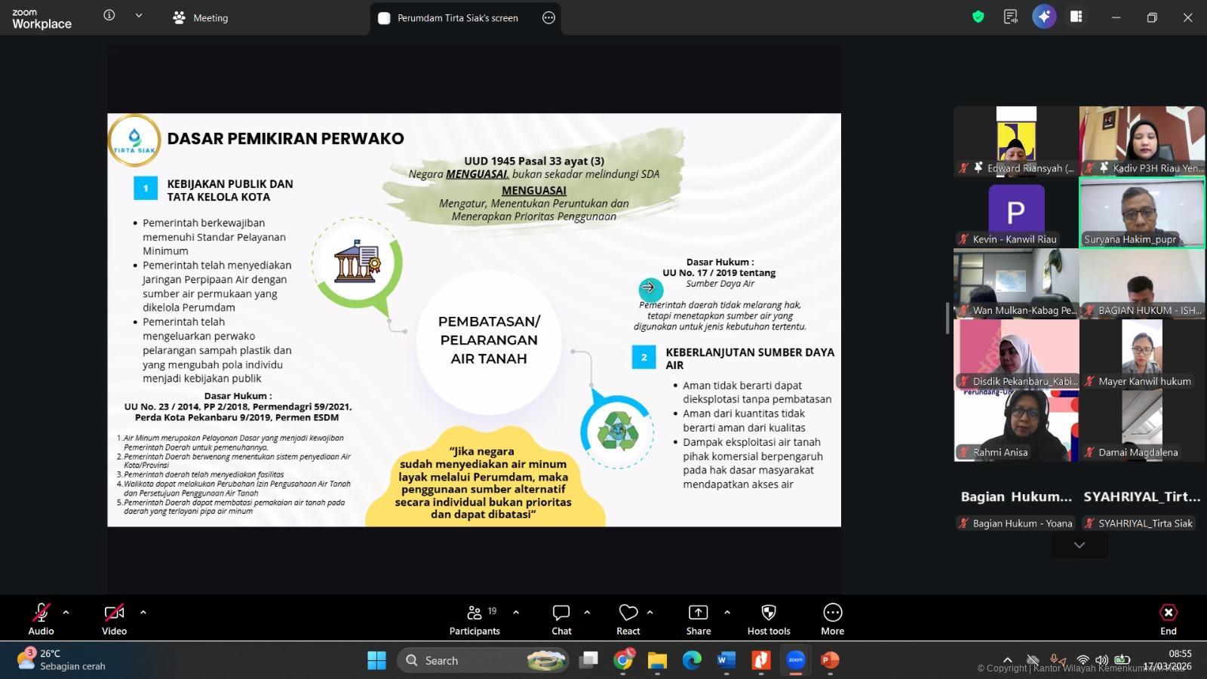Image resolution: width=1207 pixels, height=679 pixels.
Task: Click the green encryption shield icon
Action: (978, 17)
